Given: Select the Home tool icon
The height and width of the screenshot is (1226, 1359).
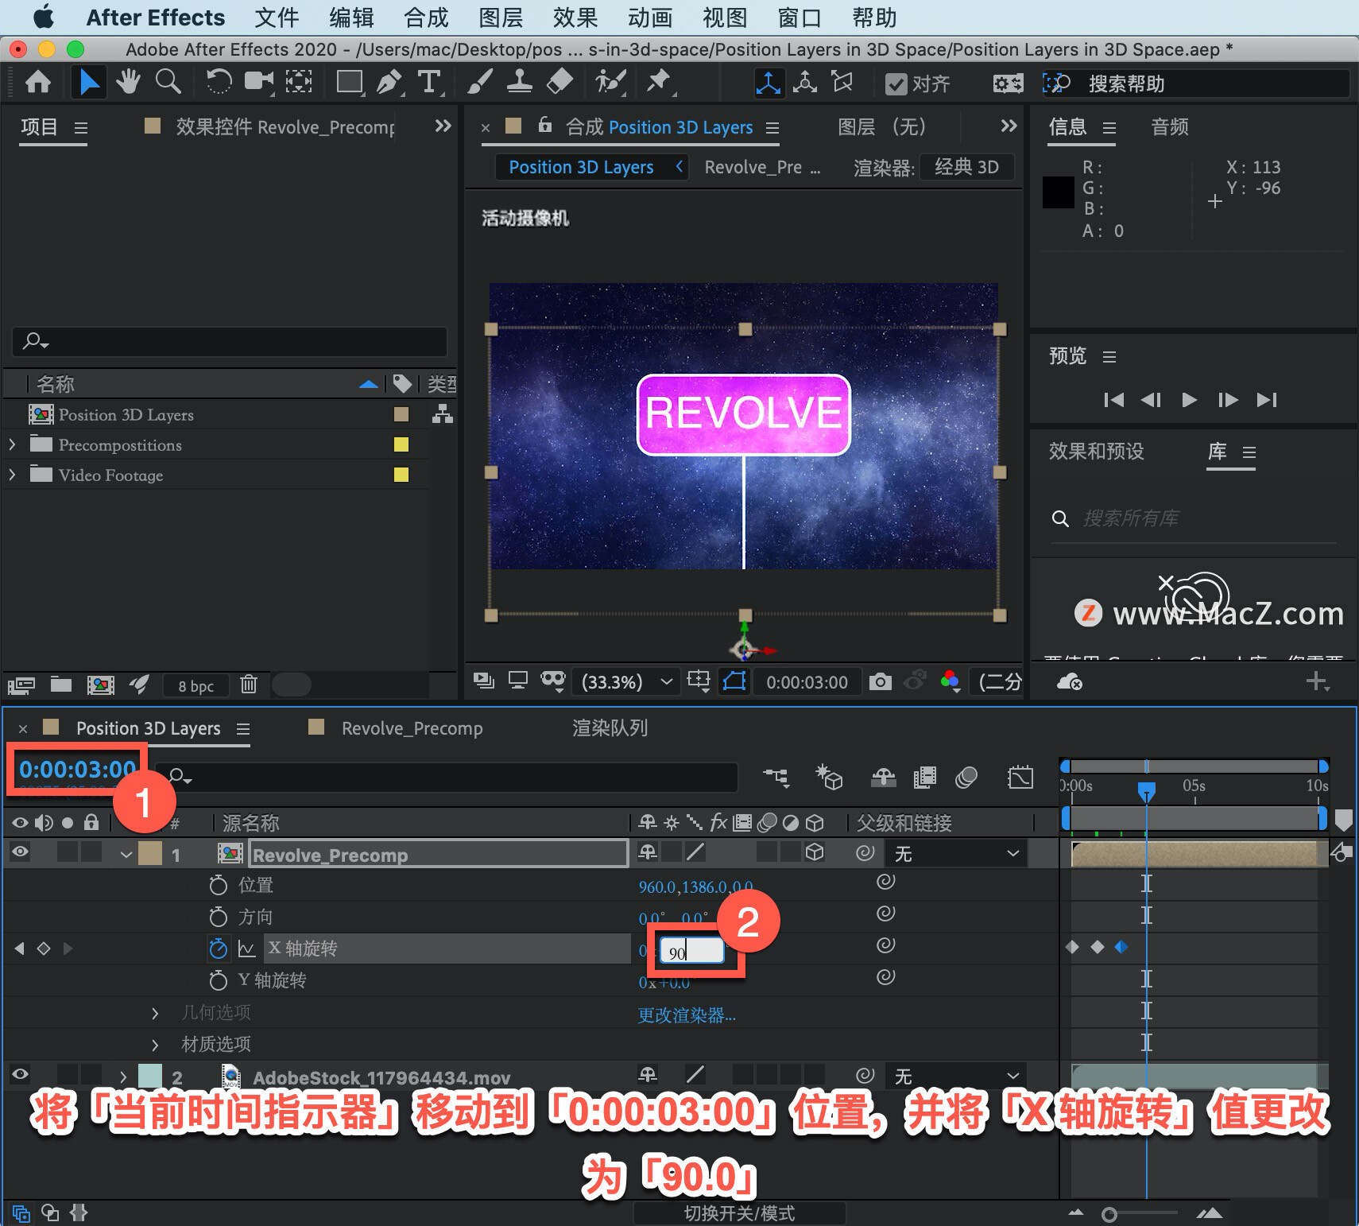Looking at the screenshot, I should [x=38, y=82].
